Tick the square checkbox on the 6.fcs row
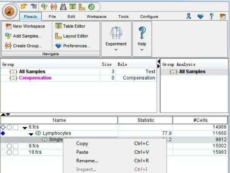The image size is (230, 173). [x=16, y=127]
